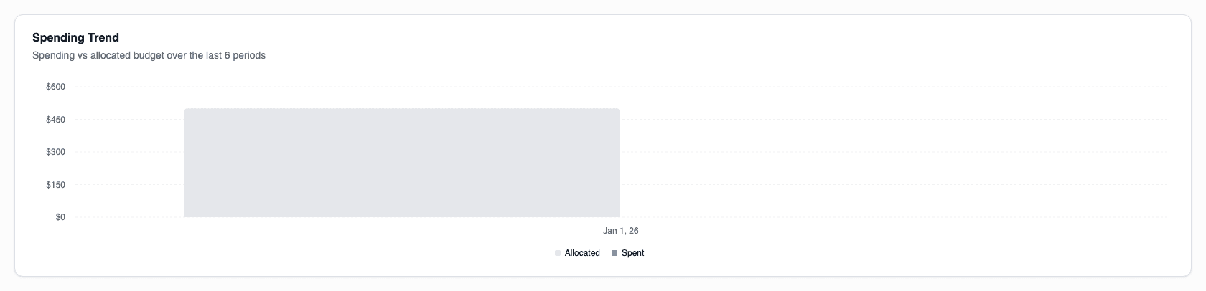
Task: Toggle the Allocated series legend label
Action: point(582,253)
